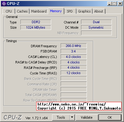
Task: Go to the SPD tab
Action: [x=70, y=11]
